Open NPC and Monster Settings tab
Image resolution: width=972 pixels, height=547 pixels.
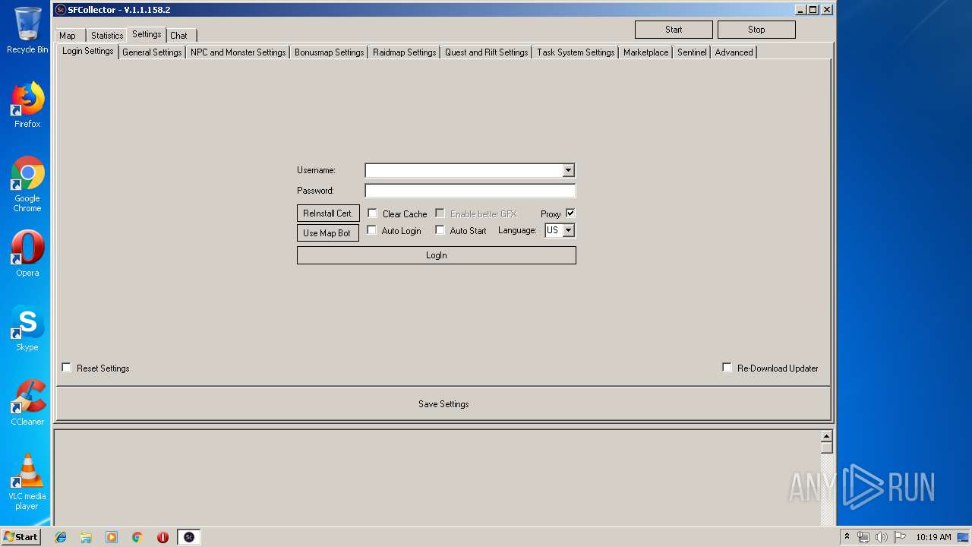[238, 52]
